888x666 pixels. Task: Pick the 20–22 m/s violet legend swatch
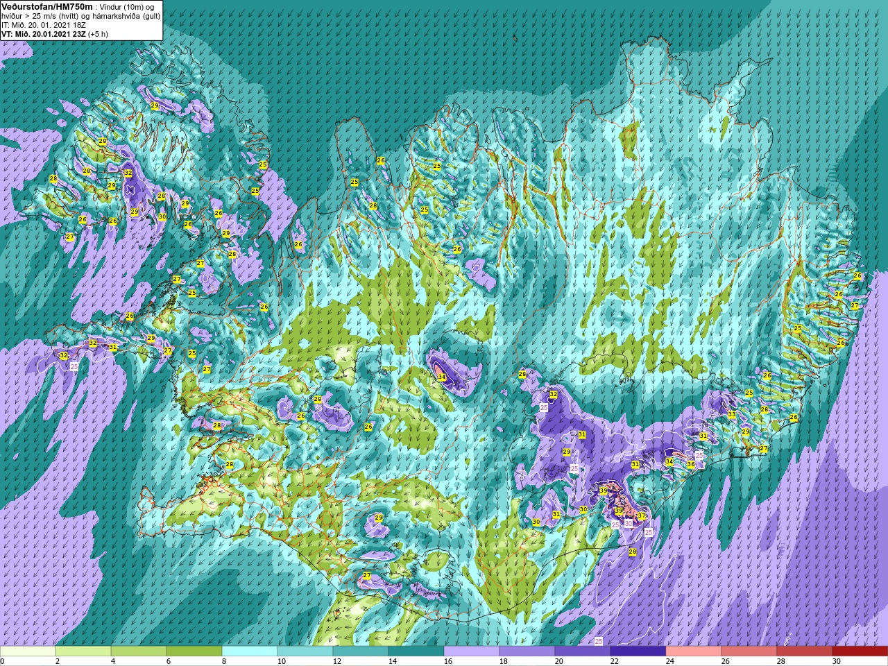583,651
